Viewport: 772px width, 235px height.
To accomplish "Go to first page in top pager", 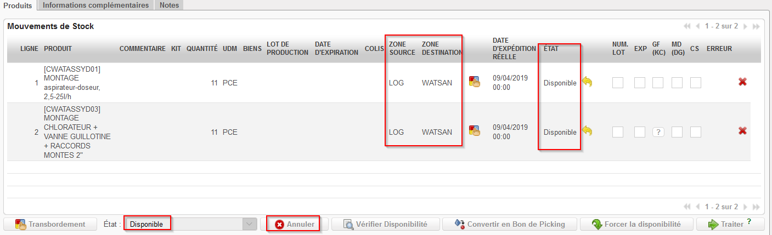I will pos(686,26).
